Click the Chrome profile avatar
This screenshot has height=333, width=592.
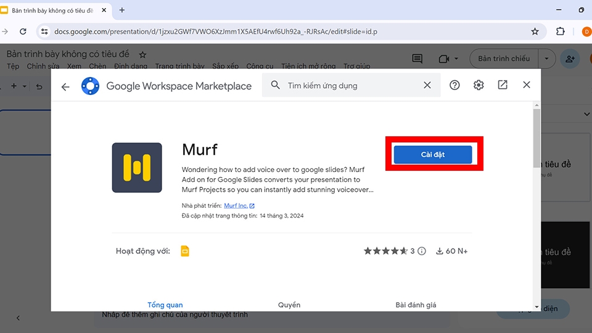pyautogui.click(x=587, y=31)
